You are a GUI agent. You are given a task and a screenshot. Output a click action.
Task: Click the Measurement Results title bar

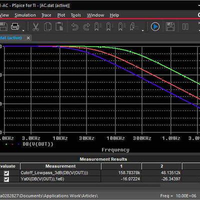pyautogui.click(x=103, y=159)
